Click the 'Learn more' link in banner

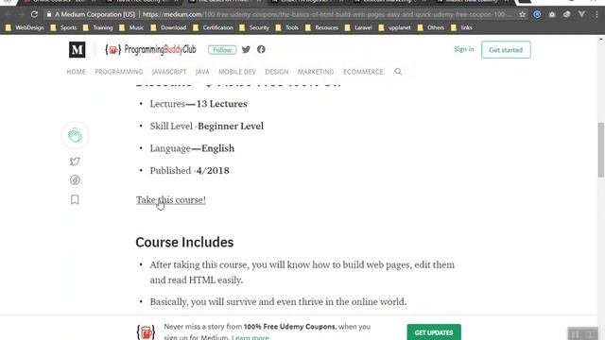[x=250, y=337]
